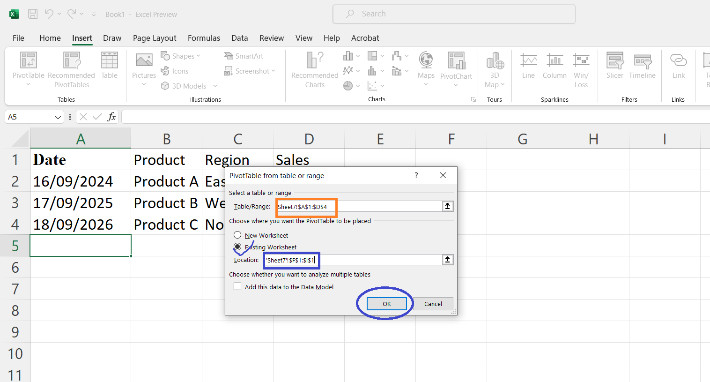Viewport: 710px width, 382px height.
Task: Select cell A4 containing 18/09/2026
Action: pos(81,224)
